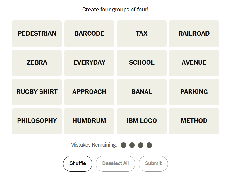Click the first mistakes remaining dot
The image size is (230, 181).
point(124,145)
